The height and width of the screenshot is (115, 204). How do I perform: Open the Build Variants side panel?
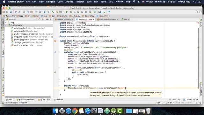pos(3,74)
